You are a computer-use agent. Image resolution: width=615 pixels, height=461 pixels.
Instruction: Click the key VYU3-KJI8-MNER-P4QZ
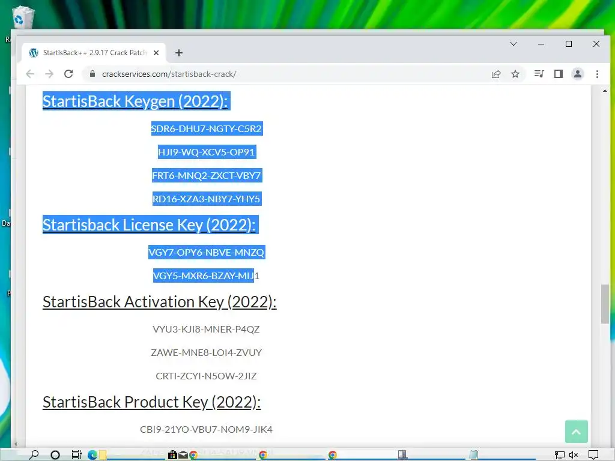[x=207, y=330]
